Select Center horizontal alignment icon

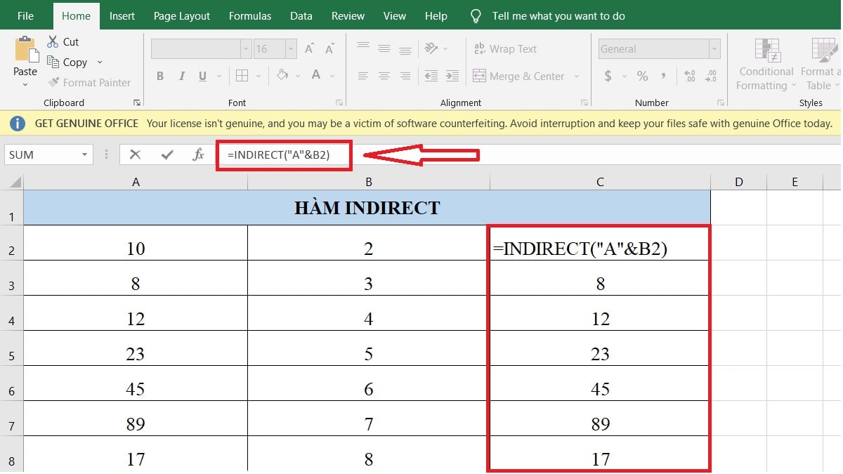pos(384,76)
